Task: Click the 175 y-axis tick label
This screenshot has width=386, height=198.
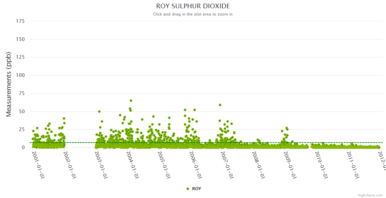Action: click(x=20, y=21)
